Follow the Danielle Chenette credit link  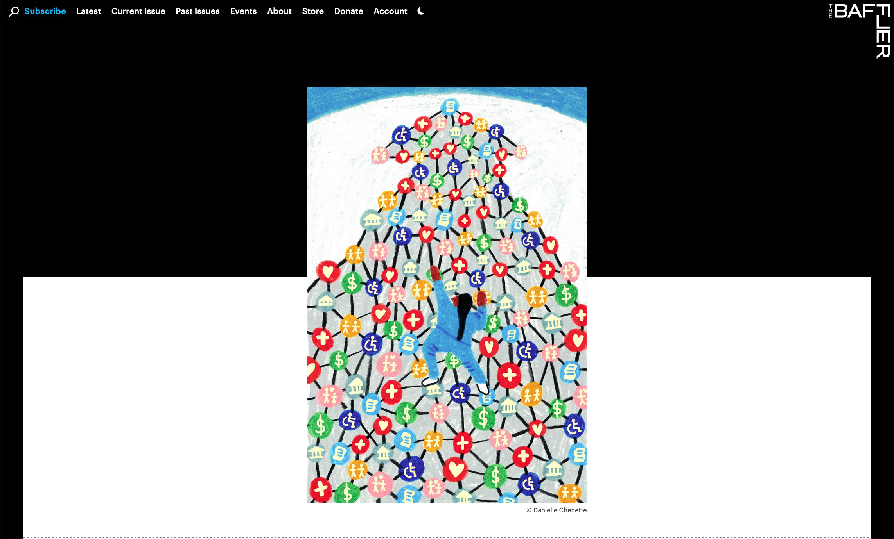pyautogui.click(x=557, y=510)
